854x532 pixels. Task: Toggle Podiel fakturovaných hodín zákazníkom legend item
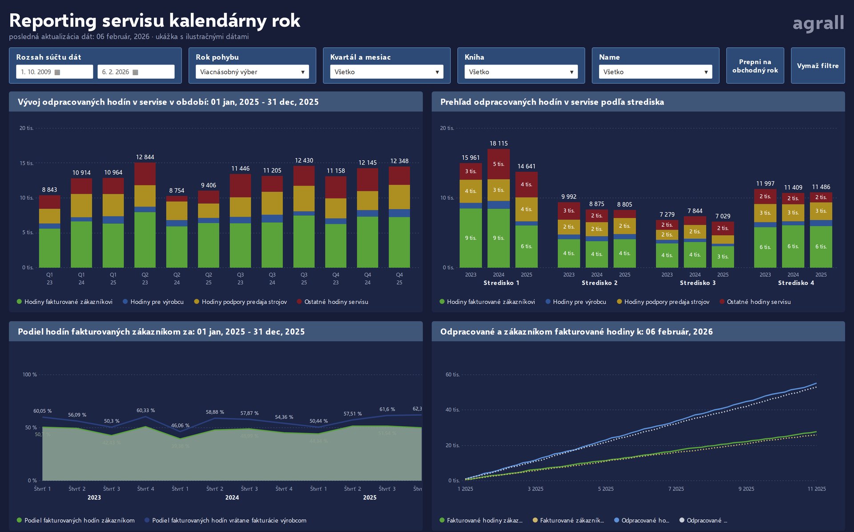(x=76, y=520)
